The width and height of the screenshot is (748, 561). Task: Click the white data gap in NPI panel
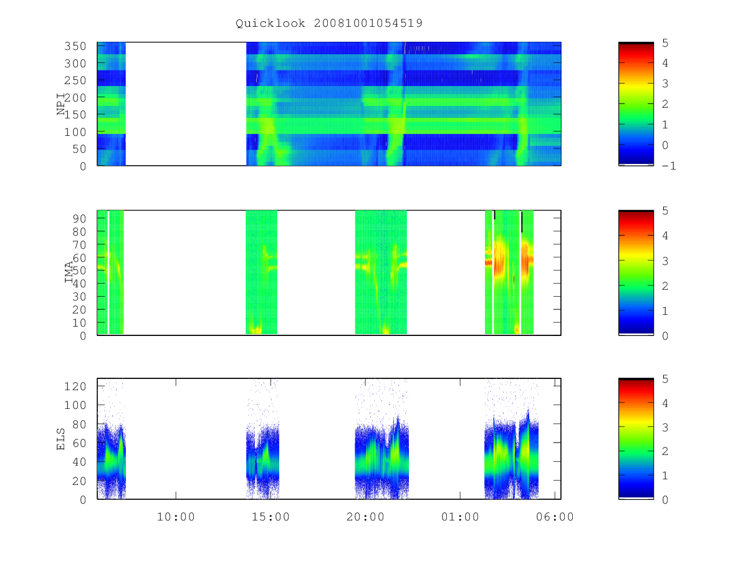click(x=186, y=103)
